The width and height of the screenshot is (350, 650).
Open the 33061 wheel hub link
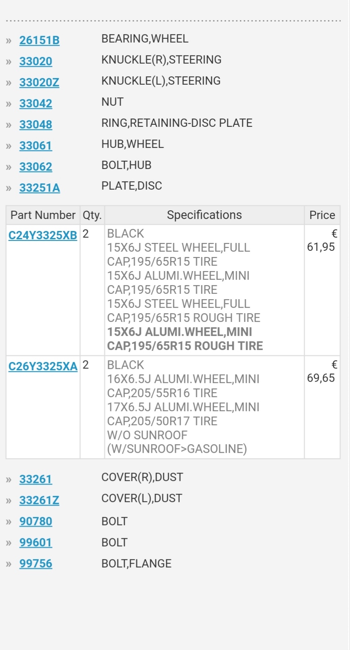pos(36,145)
